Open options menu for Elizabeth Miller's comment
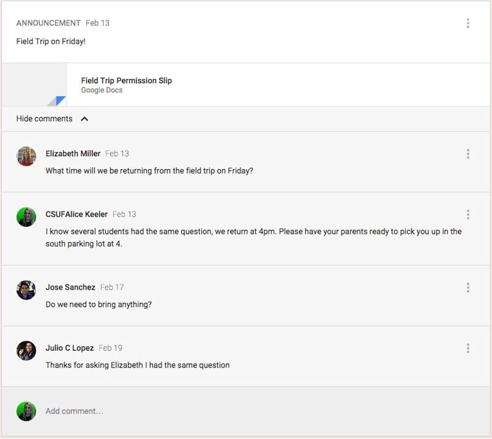The width and height of the screenshot is (492, 439). point(468,154)
